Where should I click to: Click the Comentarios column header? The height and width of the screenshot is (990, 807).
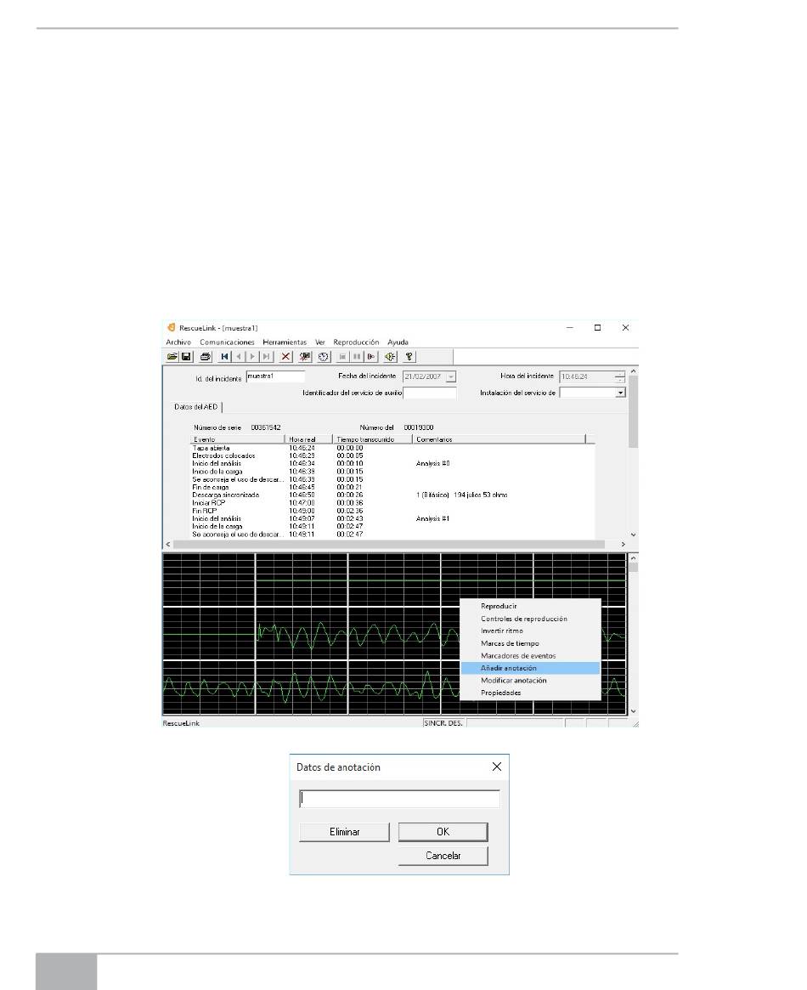coord(499,439)
